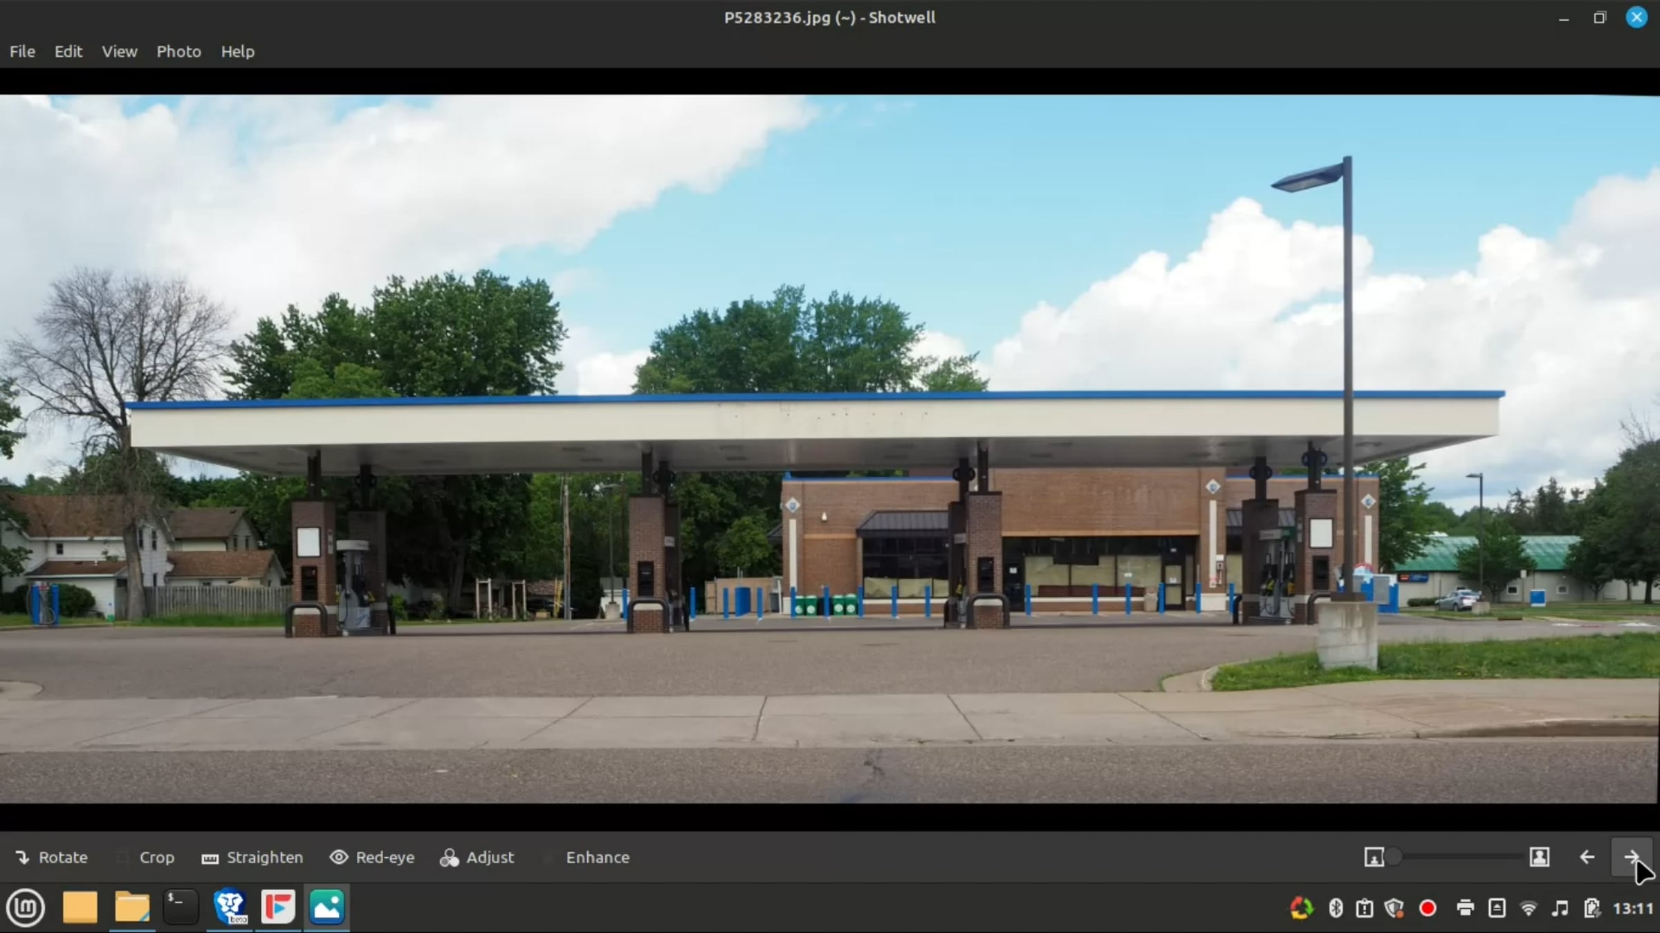Expand the View menu

(x=119, y=51)
